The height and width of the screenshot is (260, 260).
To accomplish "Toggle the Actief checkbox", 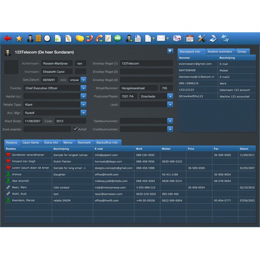I will tap(75, 129).
